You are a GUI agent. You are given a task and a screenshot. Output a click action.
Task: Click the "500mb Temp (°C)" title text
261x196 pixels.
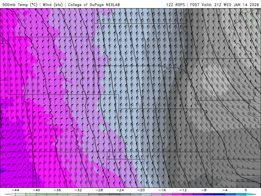[x=20, y=5]
